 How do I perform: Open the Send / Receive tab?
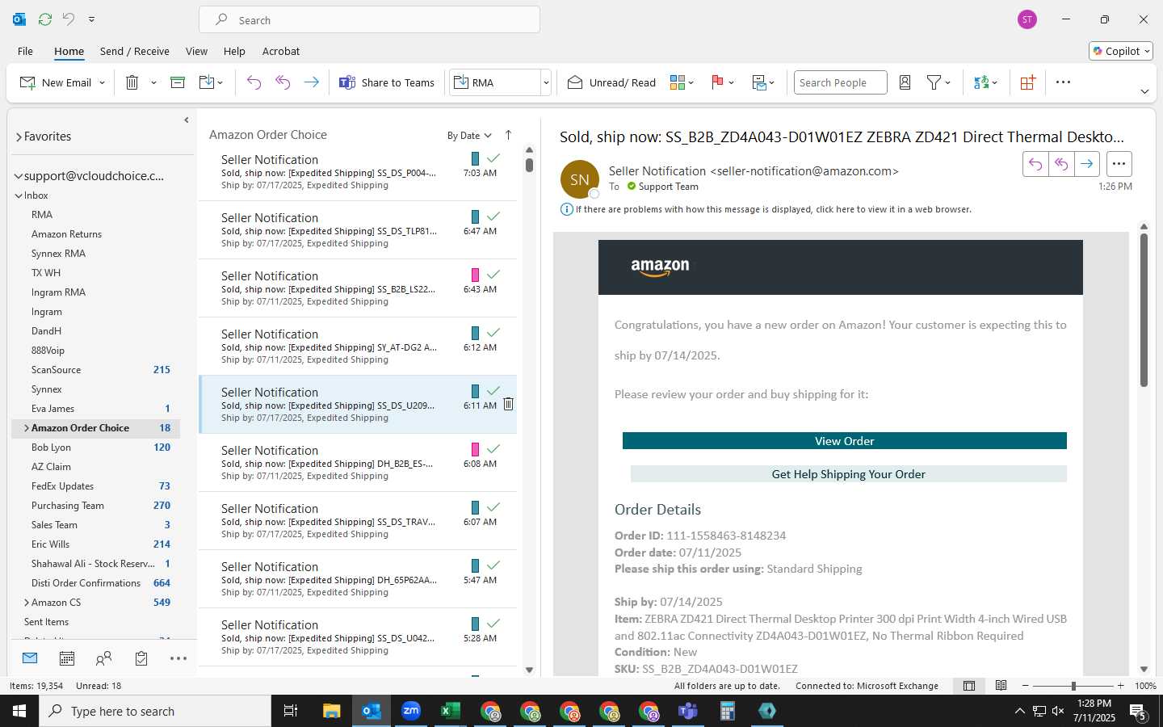coord(135,51)
